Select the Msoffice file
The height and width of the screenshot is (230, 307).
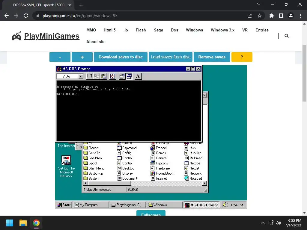click(x=193, y=153)
